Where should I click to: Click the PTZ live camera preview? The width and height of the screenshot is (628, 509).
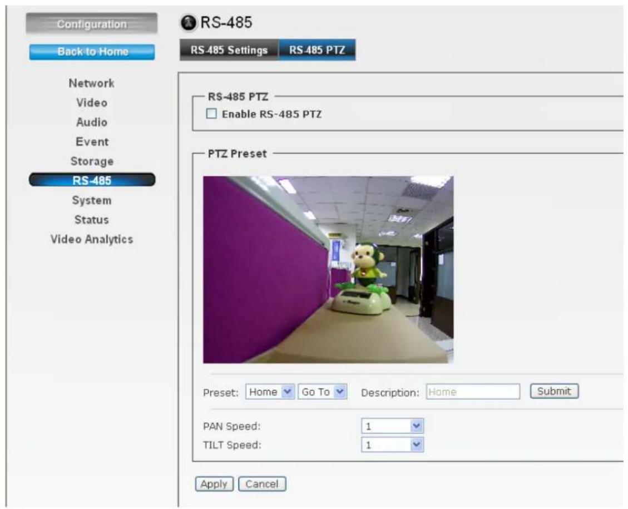tap(328, 269)
